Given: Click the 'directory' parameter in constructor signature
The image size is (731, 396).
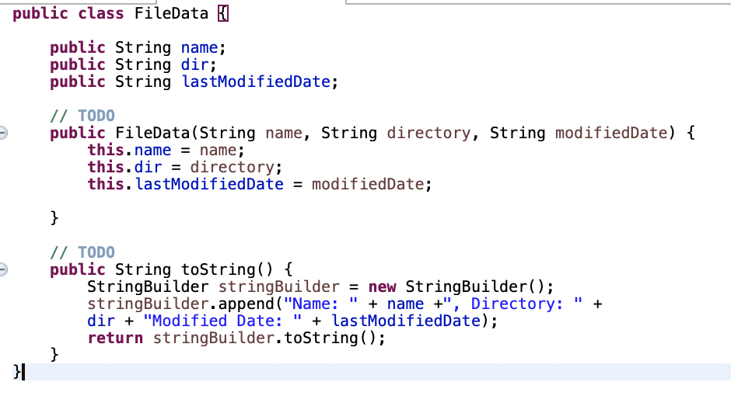Looking at the screenshot, I should pyautogui.click(x=428, y=133).
